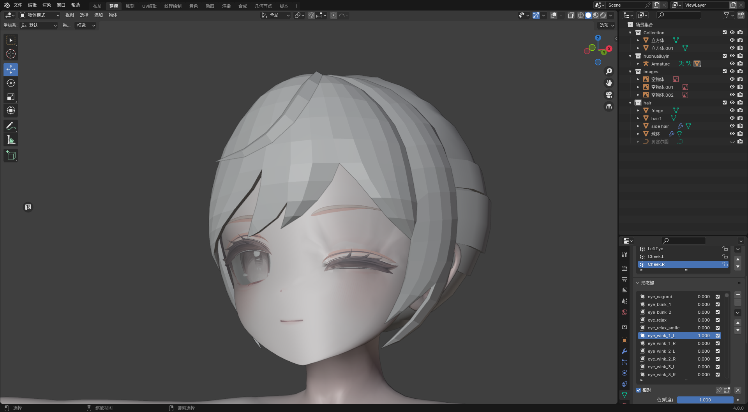This screenshot has width=748, height=412.
Task: Disable the hair collection checkbox
Action: click(x=724, y=103)
